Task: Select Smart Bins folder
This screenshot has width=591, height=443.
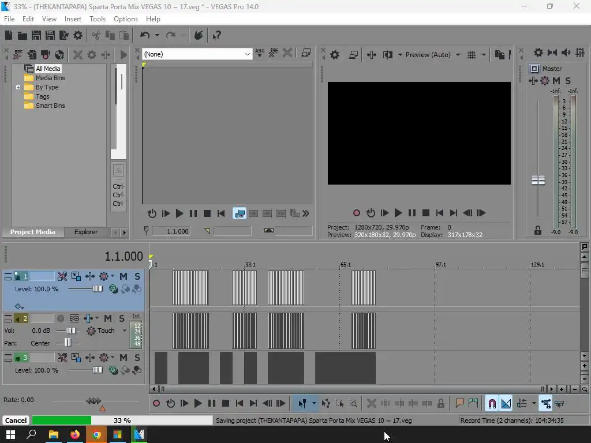Action: coord(50,106)
